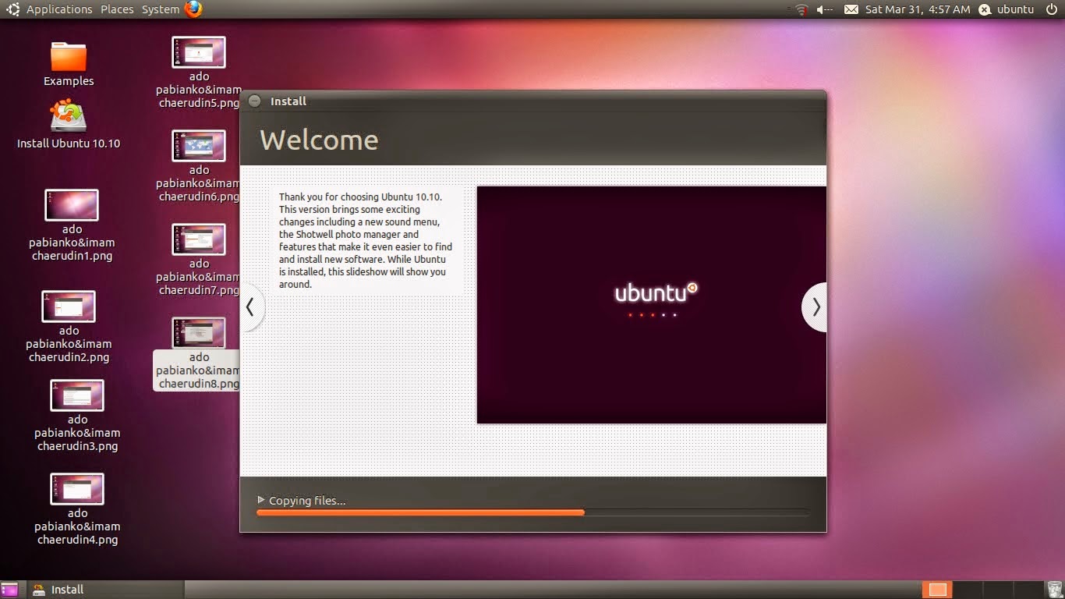1065x599 pixels.
Task: Go back a slide with the left arrow
Action: 251,307
